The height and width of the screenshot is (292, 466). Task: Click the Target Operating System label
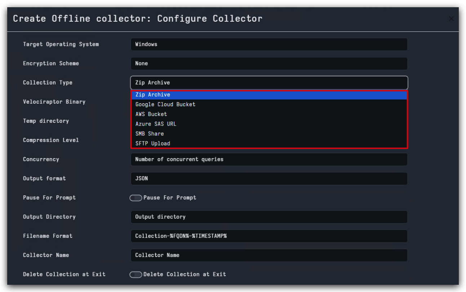[61, 44]
